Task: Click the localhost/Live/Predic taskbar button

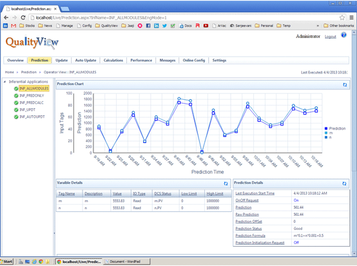Action: pos(79,261)
